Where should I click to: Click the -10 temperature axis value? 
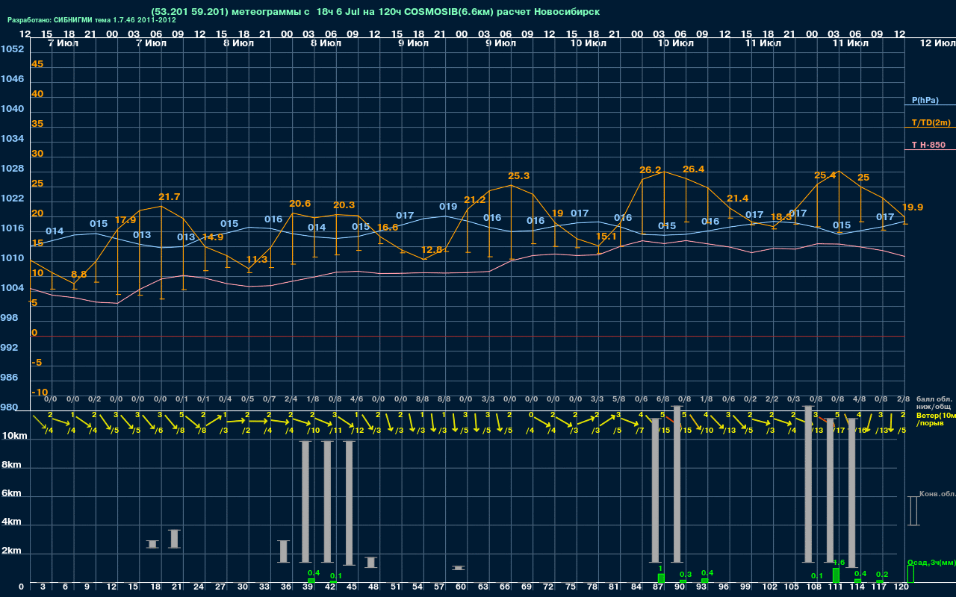pos(40,393)
